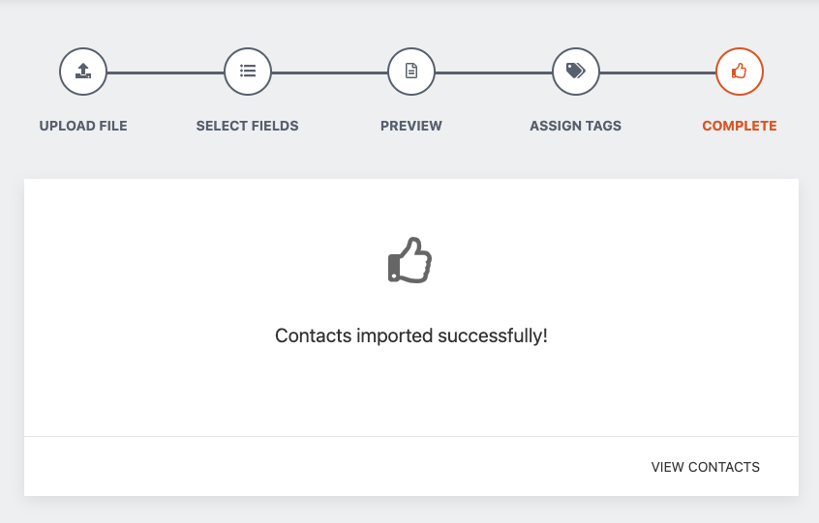819x523 pixels.
Task: Click progress line between Upload File and Select Fields
Action: 166,73
